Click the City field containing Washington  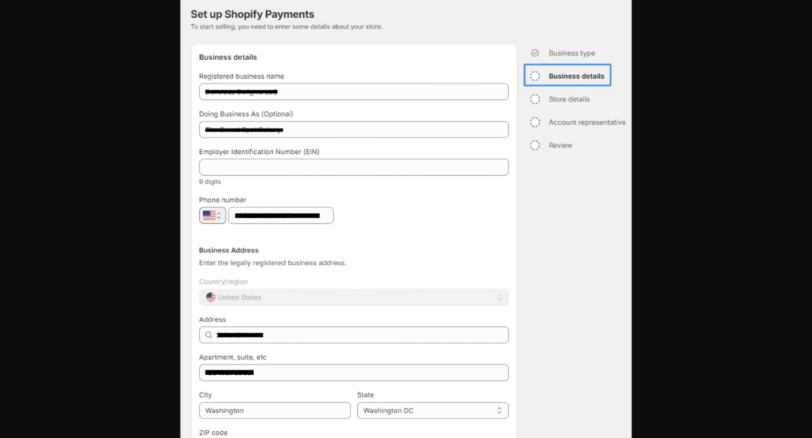[x=274, y=411]
